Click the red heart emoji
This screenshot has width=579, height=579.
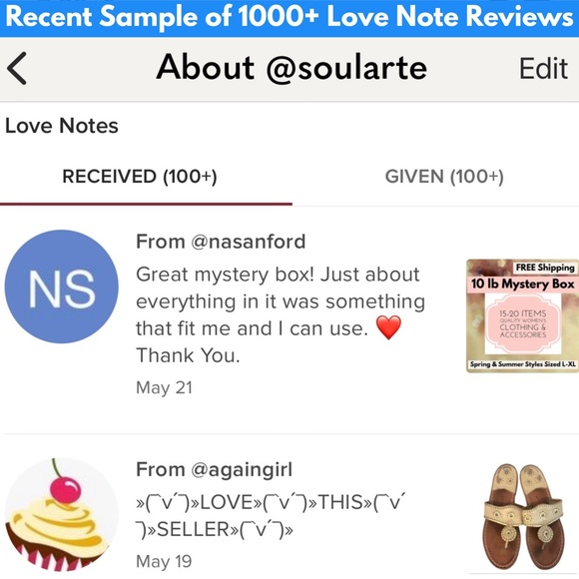(x=388, y=327)
